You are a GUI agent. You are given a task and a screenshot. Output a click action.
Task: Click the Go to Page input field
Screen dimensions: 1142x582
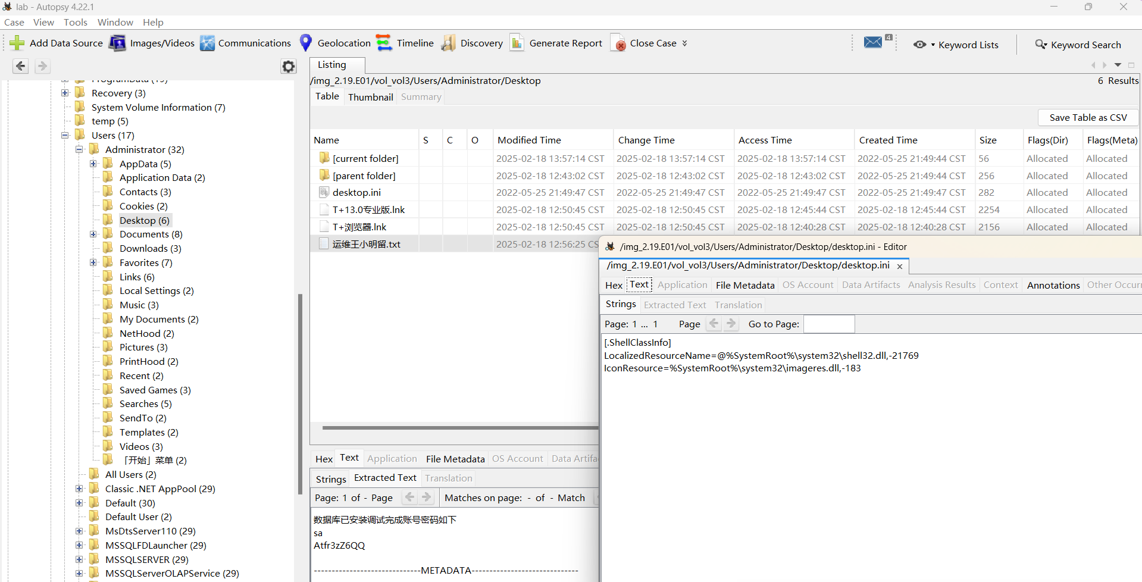coord(829,324)
